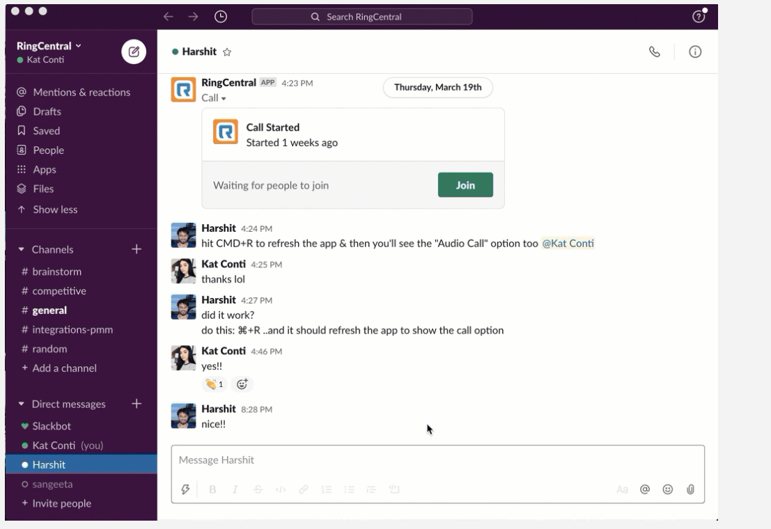Compose a new message with the pencil icon

(x=134, y=51)
